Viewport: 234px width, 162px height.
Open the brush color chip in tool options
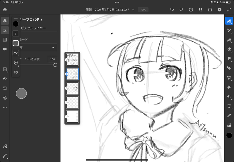pos(16,24)
